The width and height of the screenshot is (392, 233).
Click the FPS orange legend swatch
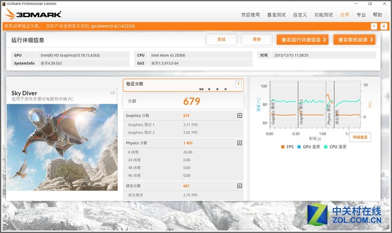click(283, 147)
